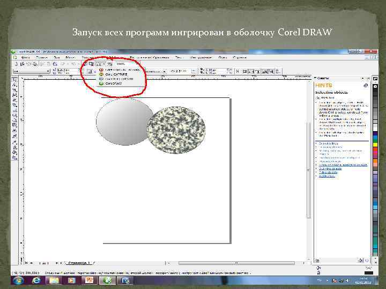Click the help icon beside HINTS title
The image size is (386, 289).
pos(366,85)
